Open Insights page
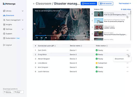Viewport: 137px width, 97px height. click(x=8, y=25)
